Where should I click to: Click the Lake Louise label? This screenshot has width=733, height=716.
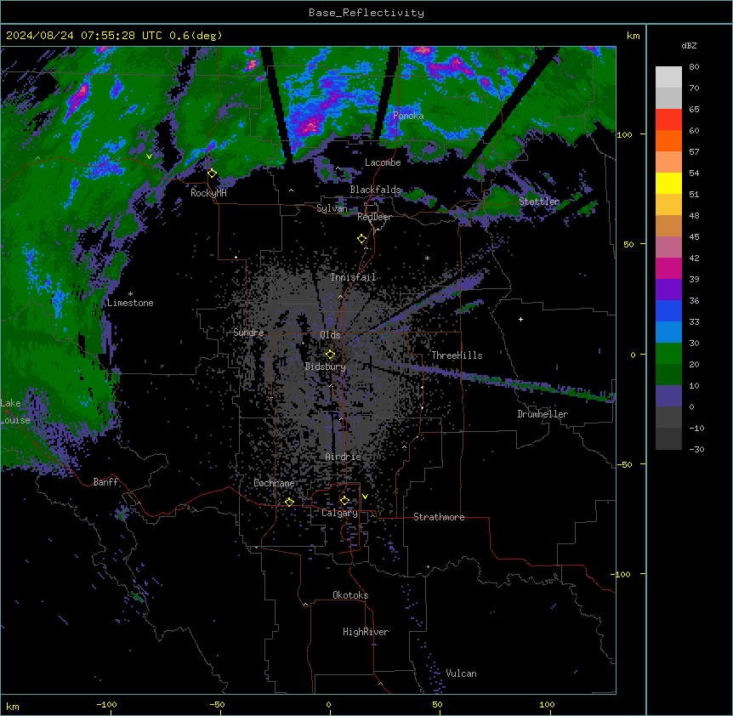(x=15, y=412)
